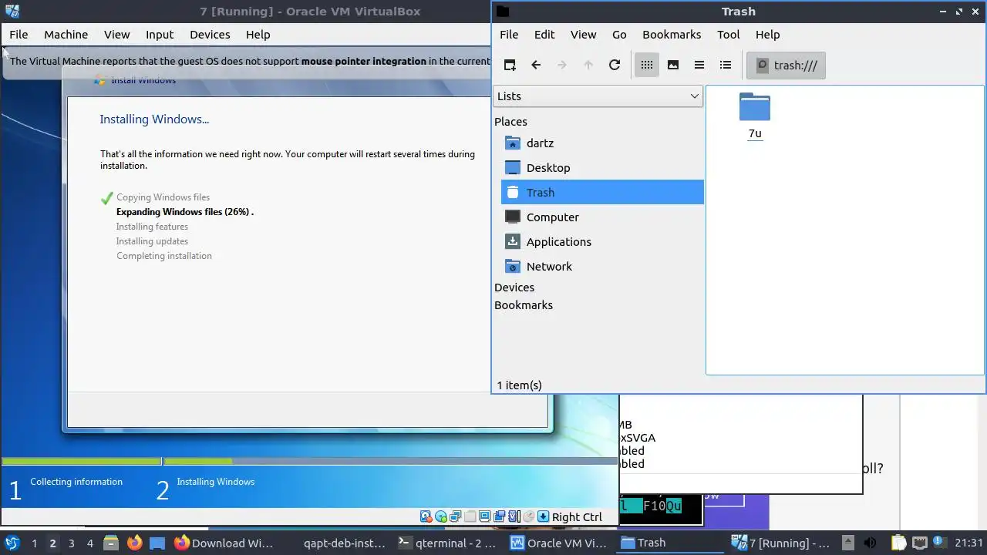Click the trash:/// path button
Screen dimensions: 987x555
[x=786, y=65]
